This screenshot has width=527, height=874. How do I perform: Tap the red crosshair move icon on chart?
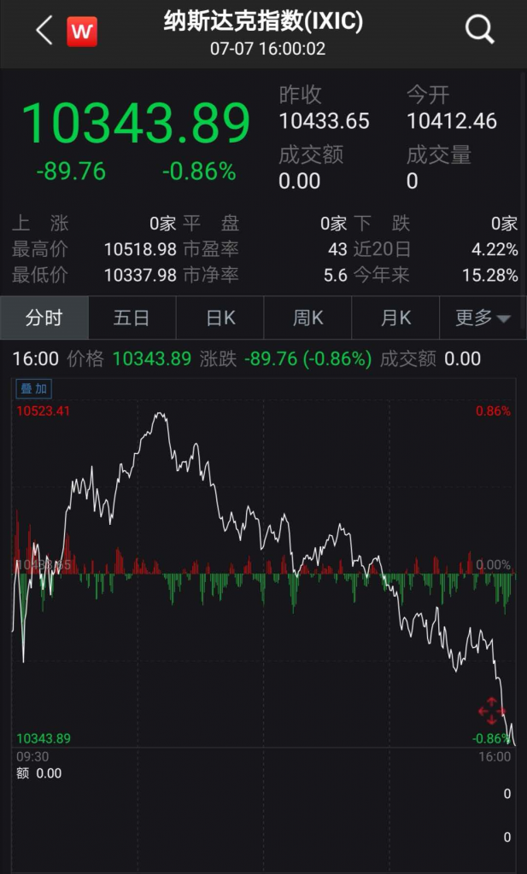pos(491,711)
